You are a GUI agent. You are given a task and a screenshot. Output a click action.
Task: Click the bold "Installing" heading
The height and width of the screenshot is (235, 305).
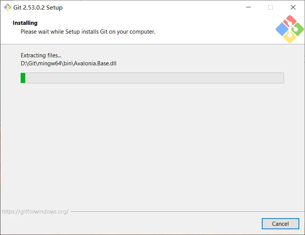[25, 23]
